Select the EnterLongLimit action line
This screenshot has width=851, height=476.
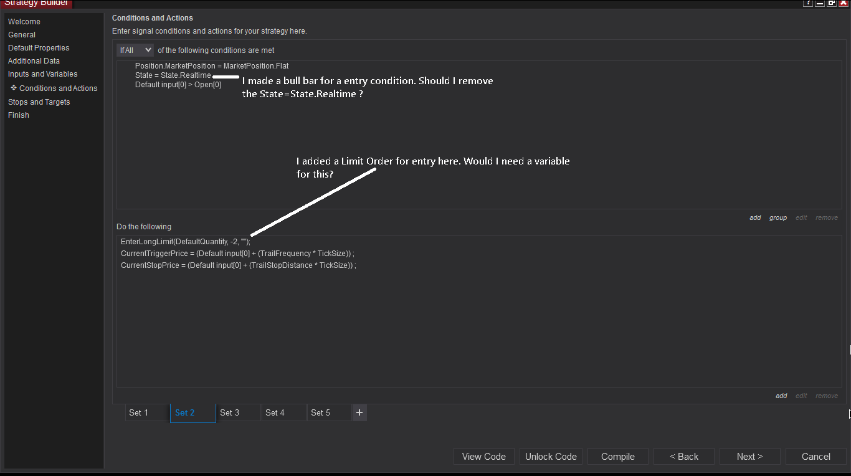[x=185, y=242]
